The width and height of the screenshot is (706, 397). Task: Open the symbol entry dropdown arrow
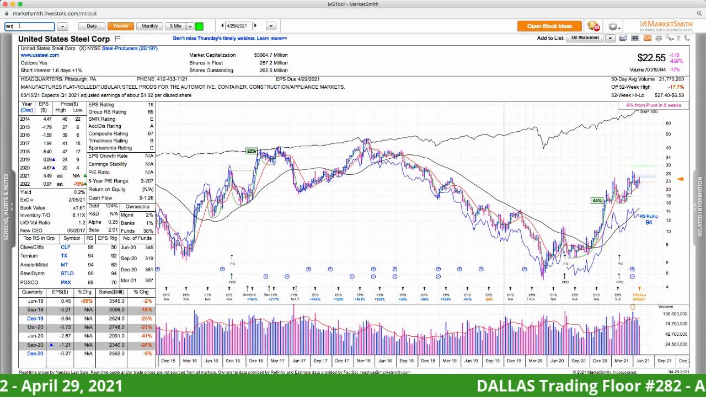pos(62,26)
